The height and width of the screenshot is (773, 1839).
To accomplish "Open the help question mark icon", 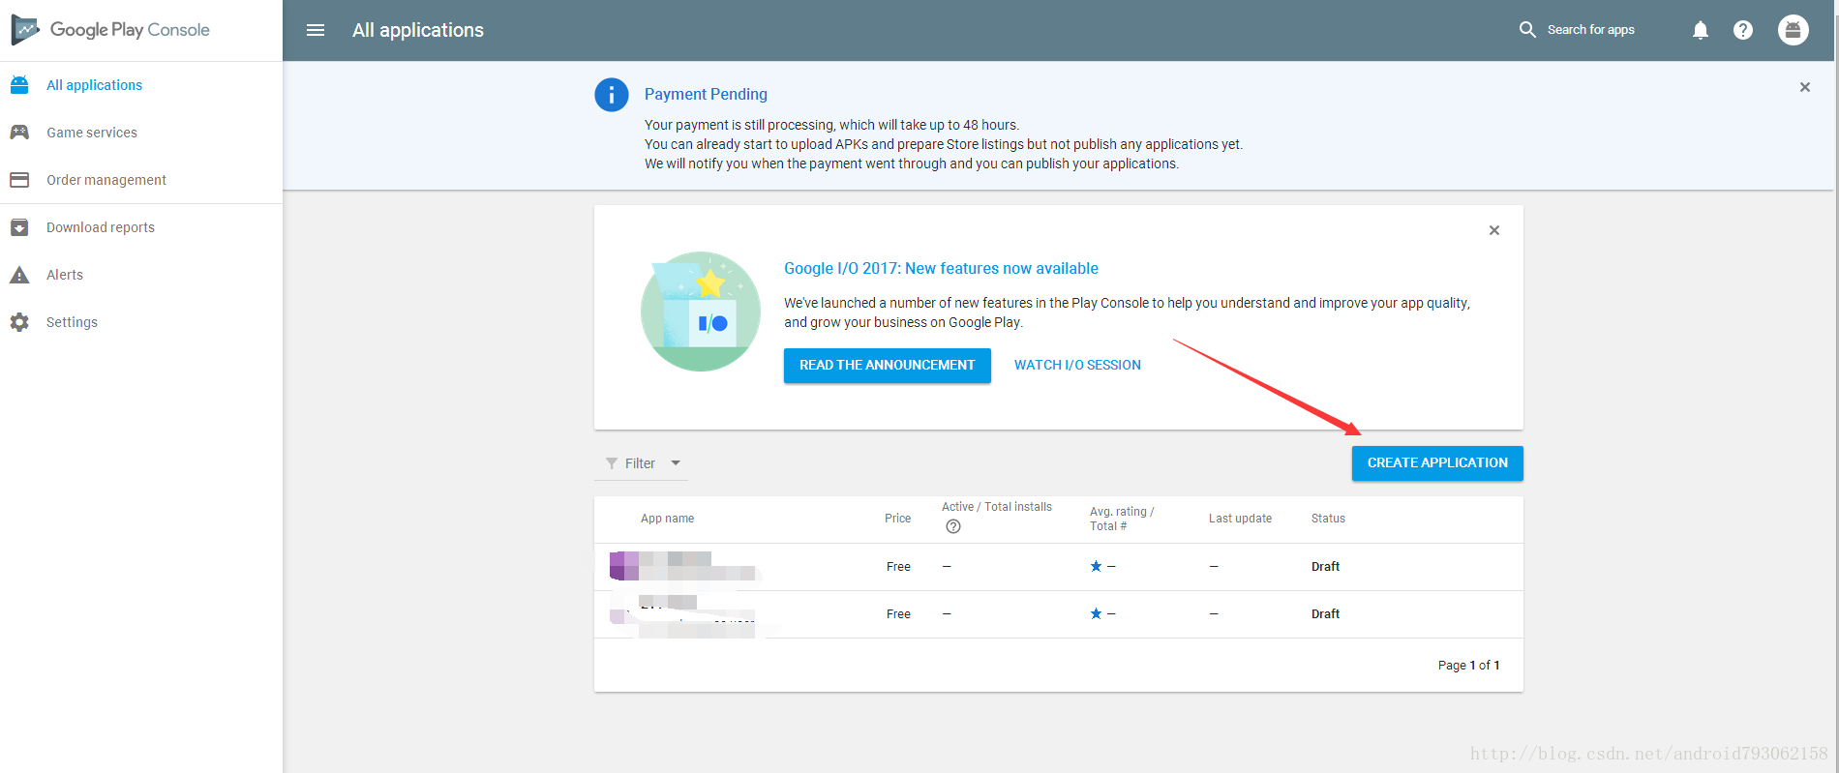I will 1743,30.
